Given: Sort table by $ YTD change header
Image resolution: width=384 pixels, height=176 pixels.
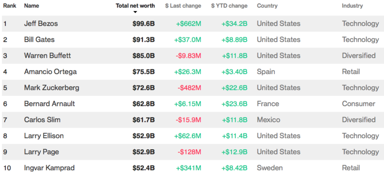Looking at the screenshot, I should pyautogui.click(x=229, y=6).
